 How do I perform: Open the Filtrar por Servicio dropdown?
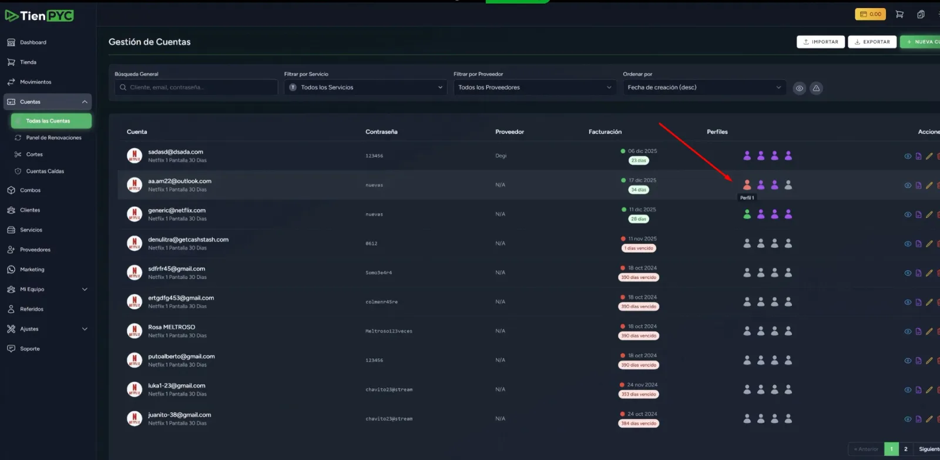tap(365, 88)
